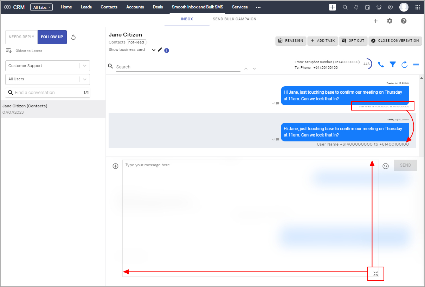Open the marketplace store icon

click(x=379, y=7)
